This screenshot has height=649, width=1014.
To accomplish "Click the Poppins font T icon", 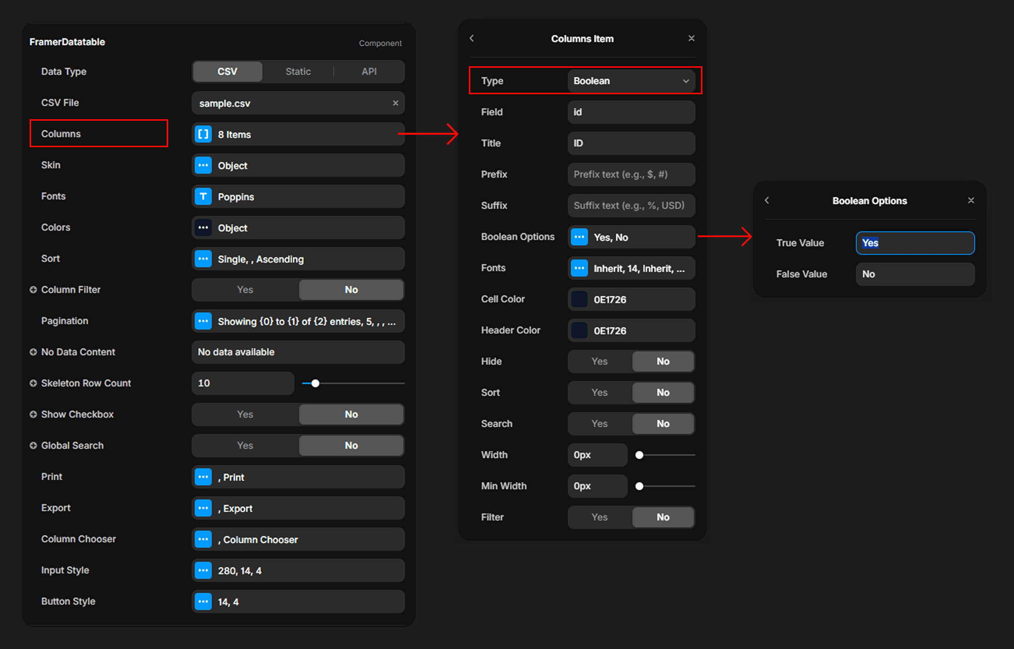I will pyautogui.click(x=203, y=196).
